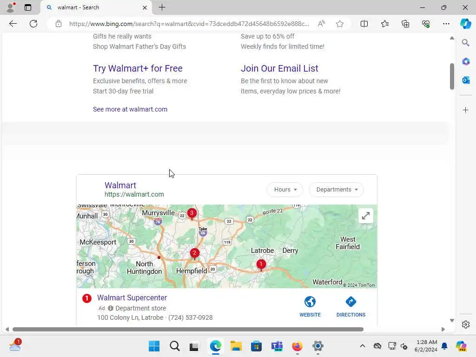Close the walmart - Search tab
476x357 pixels.
(145, 7)
